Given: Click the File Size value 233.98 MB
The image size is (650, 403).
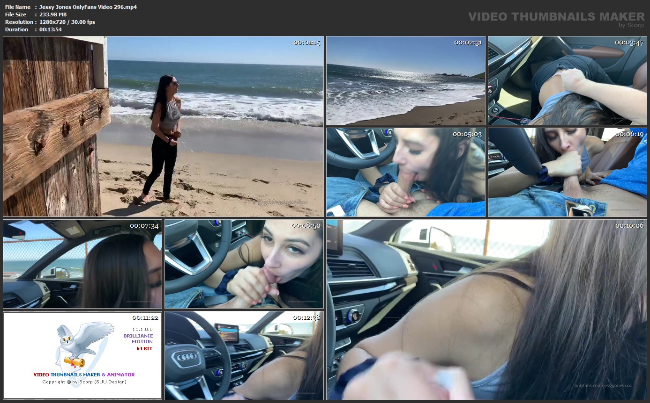Looking at the screenshot, I should click(53, 14).
